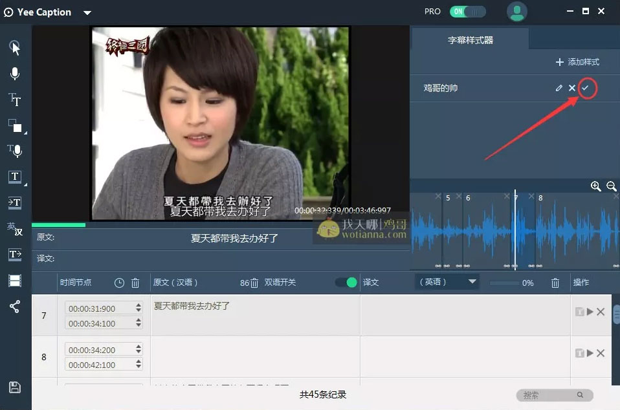Open the Yee Caption dropdown menu

click(x=87, y=13)
